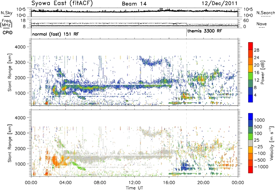Viewport: 275px width, 190px height.
Task: Click the '60' Nave axis tick
Action: pyautogui.click(x=246, y=21)
